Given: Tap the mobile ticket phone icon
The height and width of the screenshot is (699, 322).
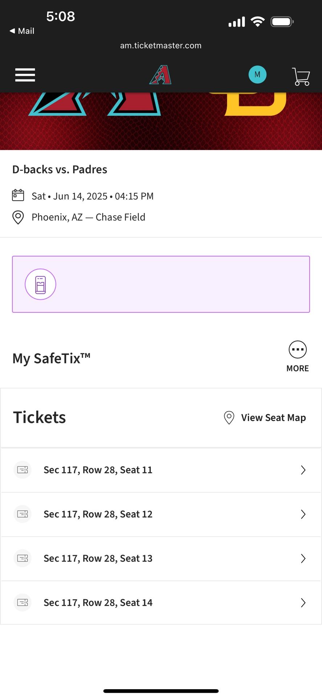Looking at the screenshot, I should (x=40, y=284).
